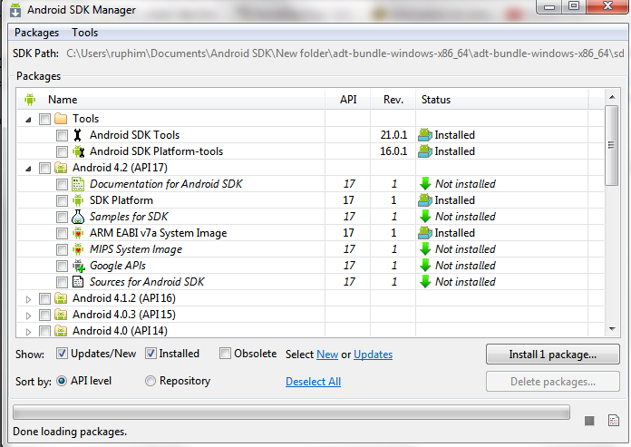The width and height of the screenshot is (631, 447).
Task: Click installed status icon for SDK Platform
Action: 425,200
